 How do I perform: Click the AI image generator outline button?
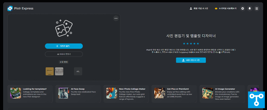point(64,54)
